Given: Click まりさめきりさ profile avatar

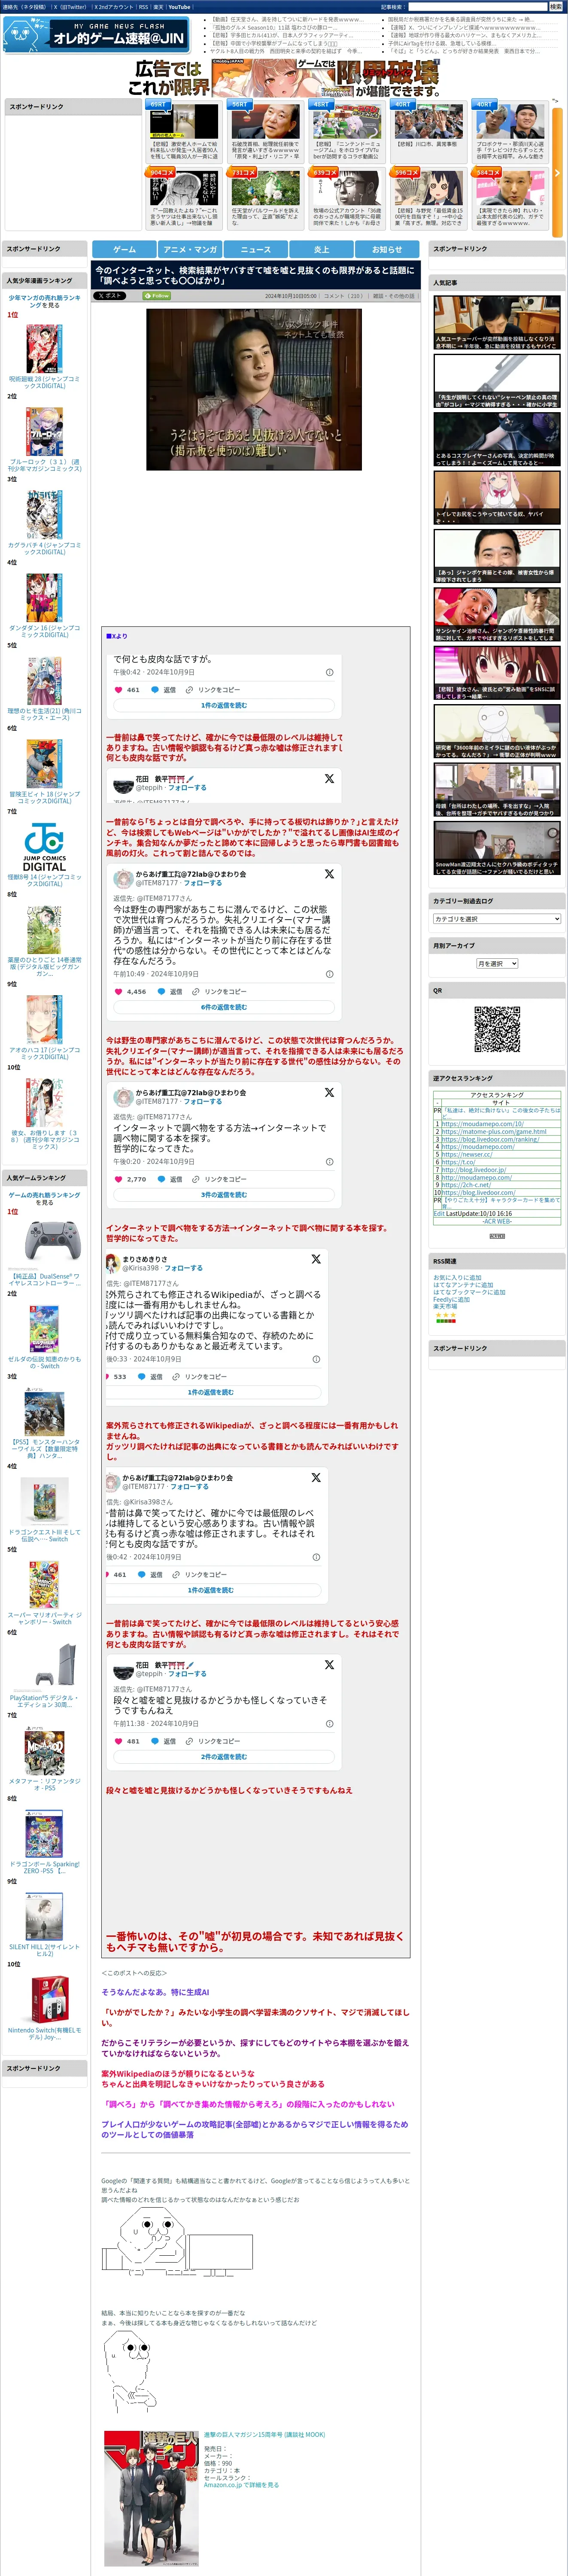Looking at the screenshot, I should (113, 1264).
